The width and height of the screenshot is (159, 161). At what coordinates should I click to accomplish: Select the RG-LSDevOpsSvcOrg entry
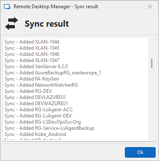(42, 122)
